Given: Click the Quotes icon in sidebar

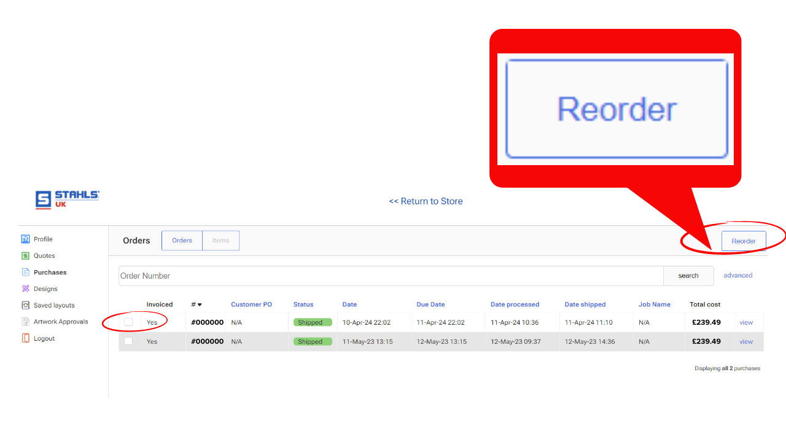Looking at the screenshot, I should 25,256.
